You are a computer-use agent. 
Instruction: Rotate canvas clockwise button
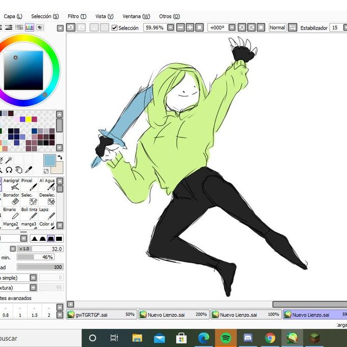click(x=252, y=28)
